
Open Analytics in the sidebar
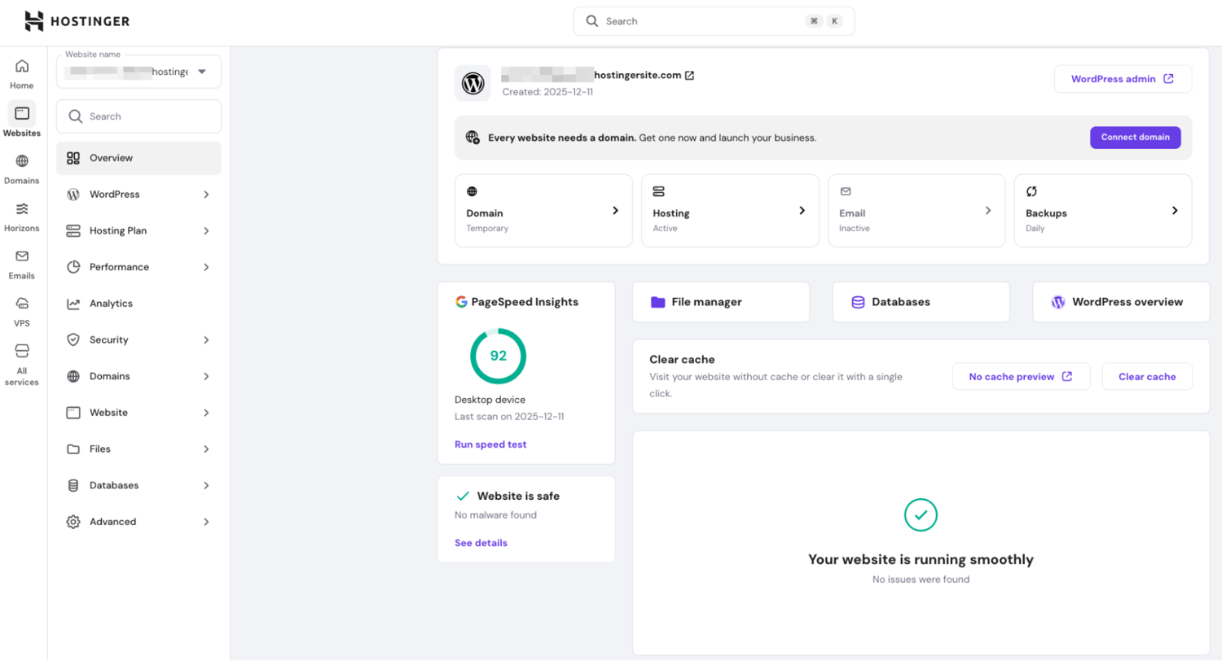(x=138, y=304)
